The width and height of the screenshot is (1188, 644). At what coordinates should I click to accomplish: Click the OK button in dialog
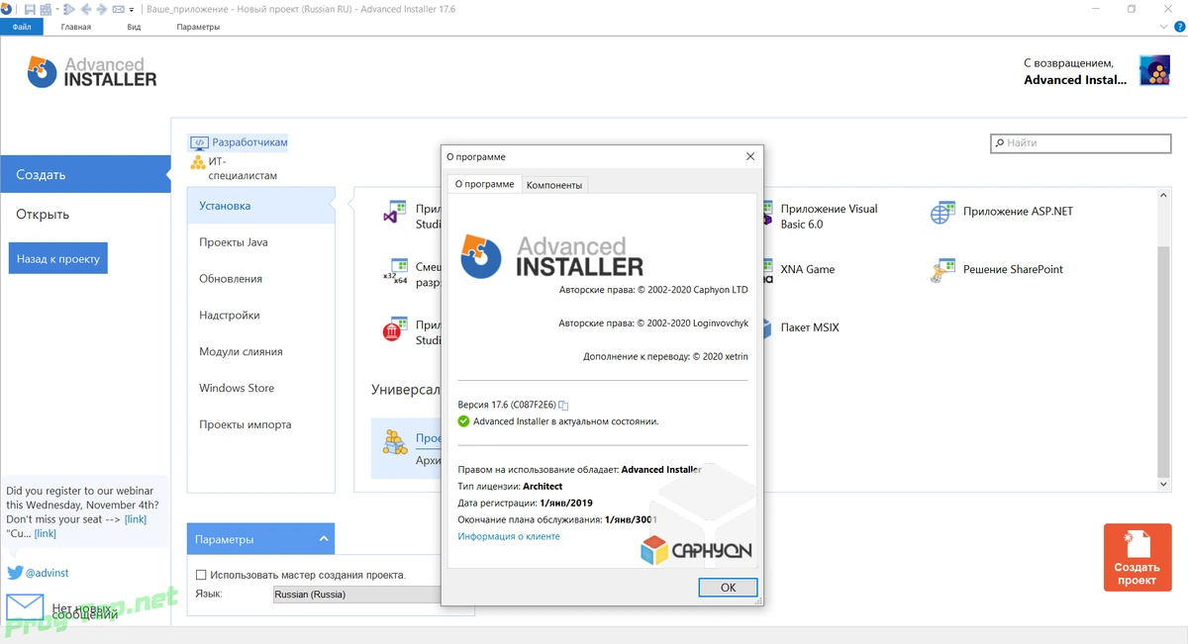coord(728,587)
